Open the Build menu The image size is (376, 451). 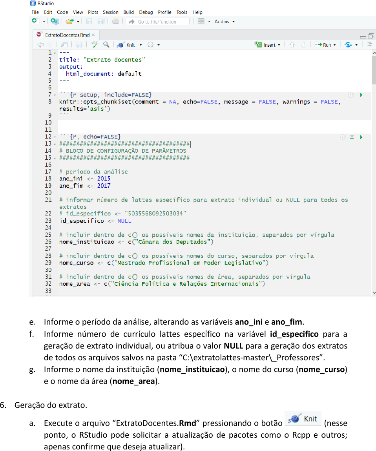(129, 12)
